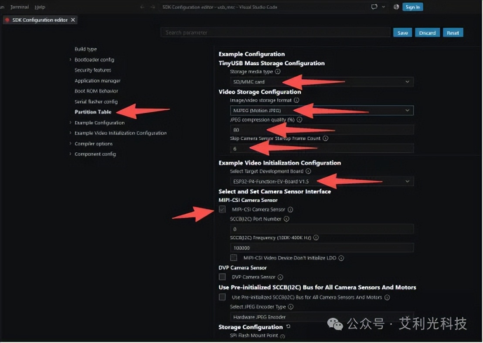Show info for Storage media type
The width and height of the screenshot is (483, 343).
pos(278,72)
